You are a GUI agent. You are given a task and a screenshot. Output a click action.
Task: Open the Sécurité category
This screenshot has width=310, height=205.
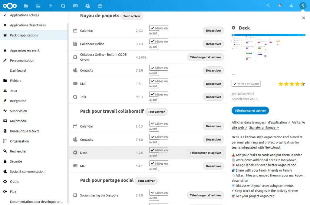pos(34,161)
